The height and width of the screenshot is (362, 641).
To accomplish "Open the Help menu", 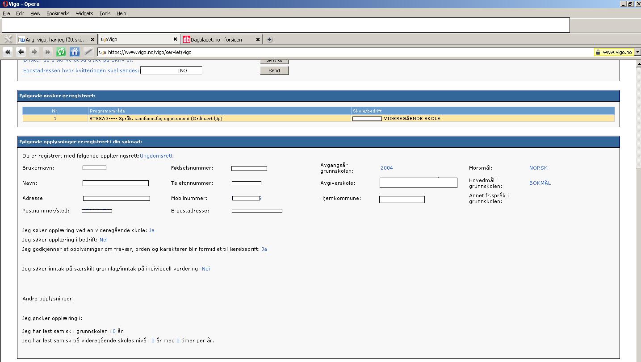I will click(x=121, y=13).
